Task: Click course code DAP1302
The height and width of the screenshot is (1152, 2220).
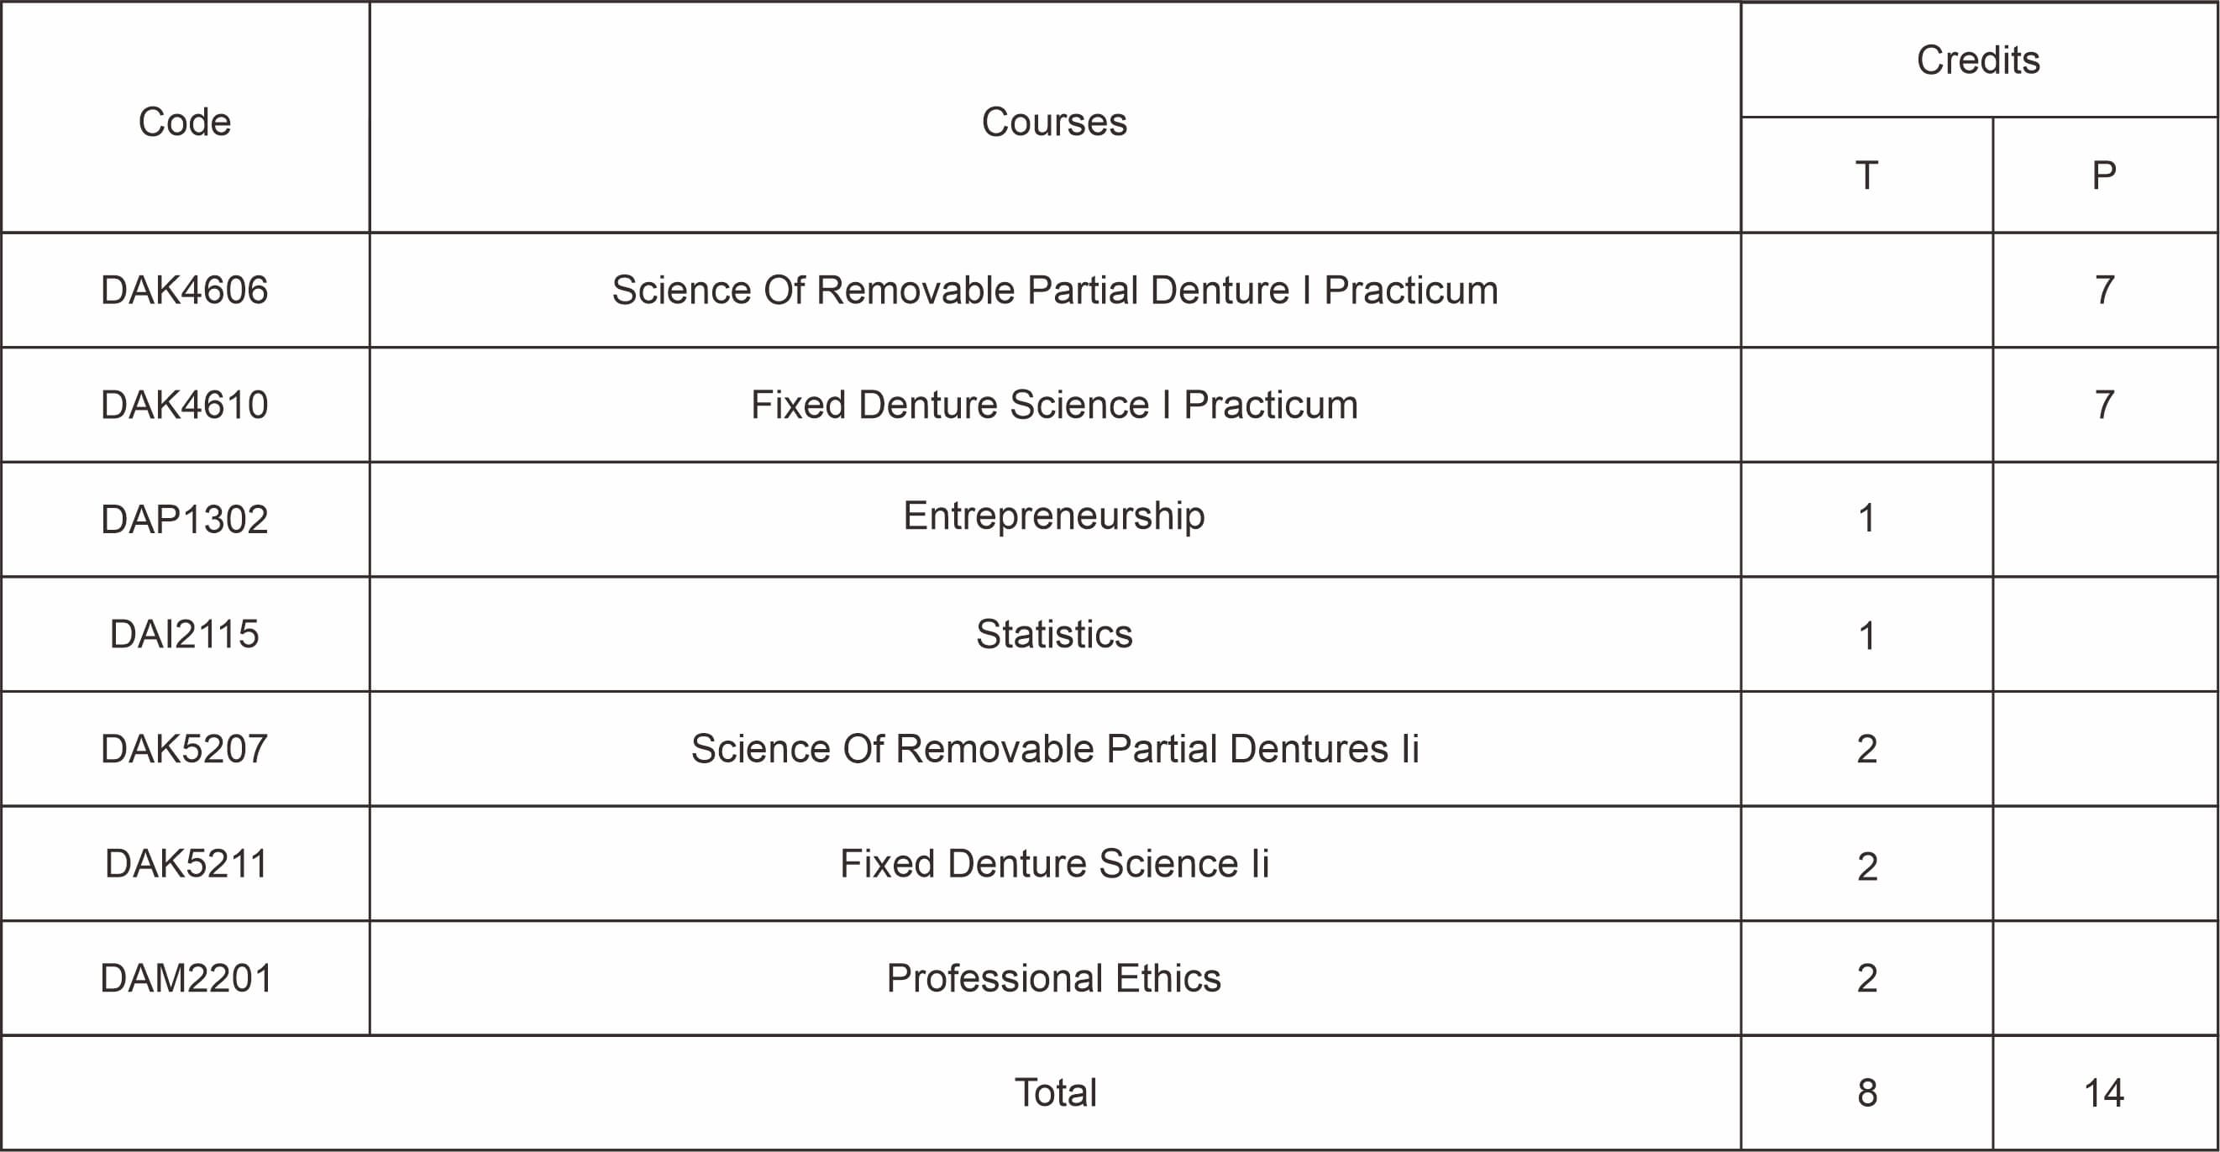Action: click(185, 519)
